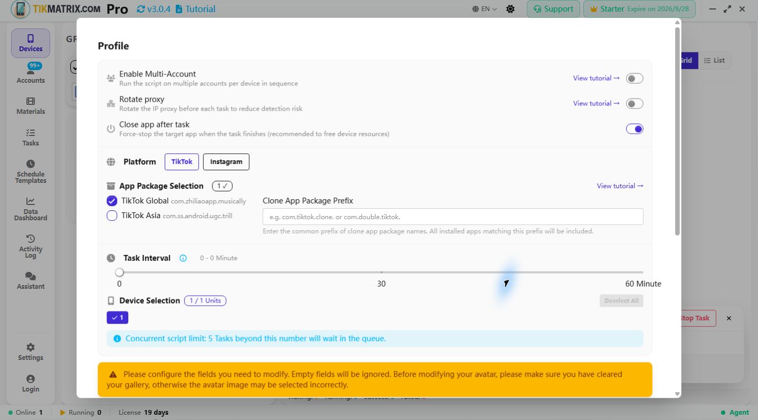The image size is (758, 420).
Task: Select the TikTok platform tab
Action: pos(182,162)
